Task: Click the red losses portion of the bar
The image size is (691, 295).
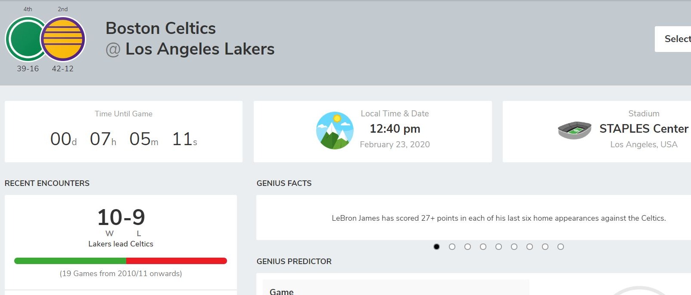Action: [x=176, y=261]
